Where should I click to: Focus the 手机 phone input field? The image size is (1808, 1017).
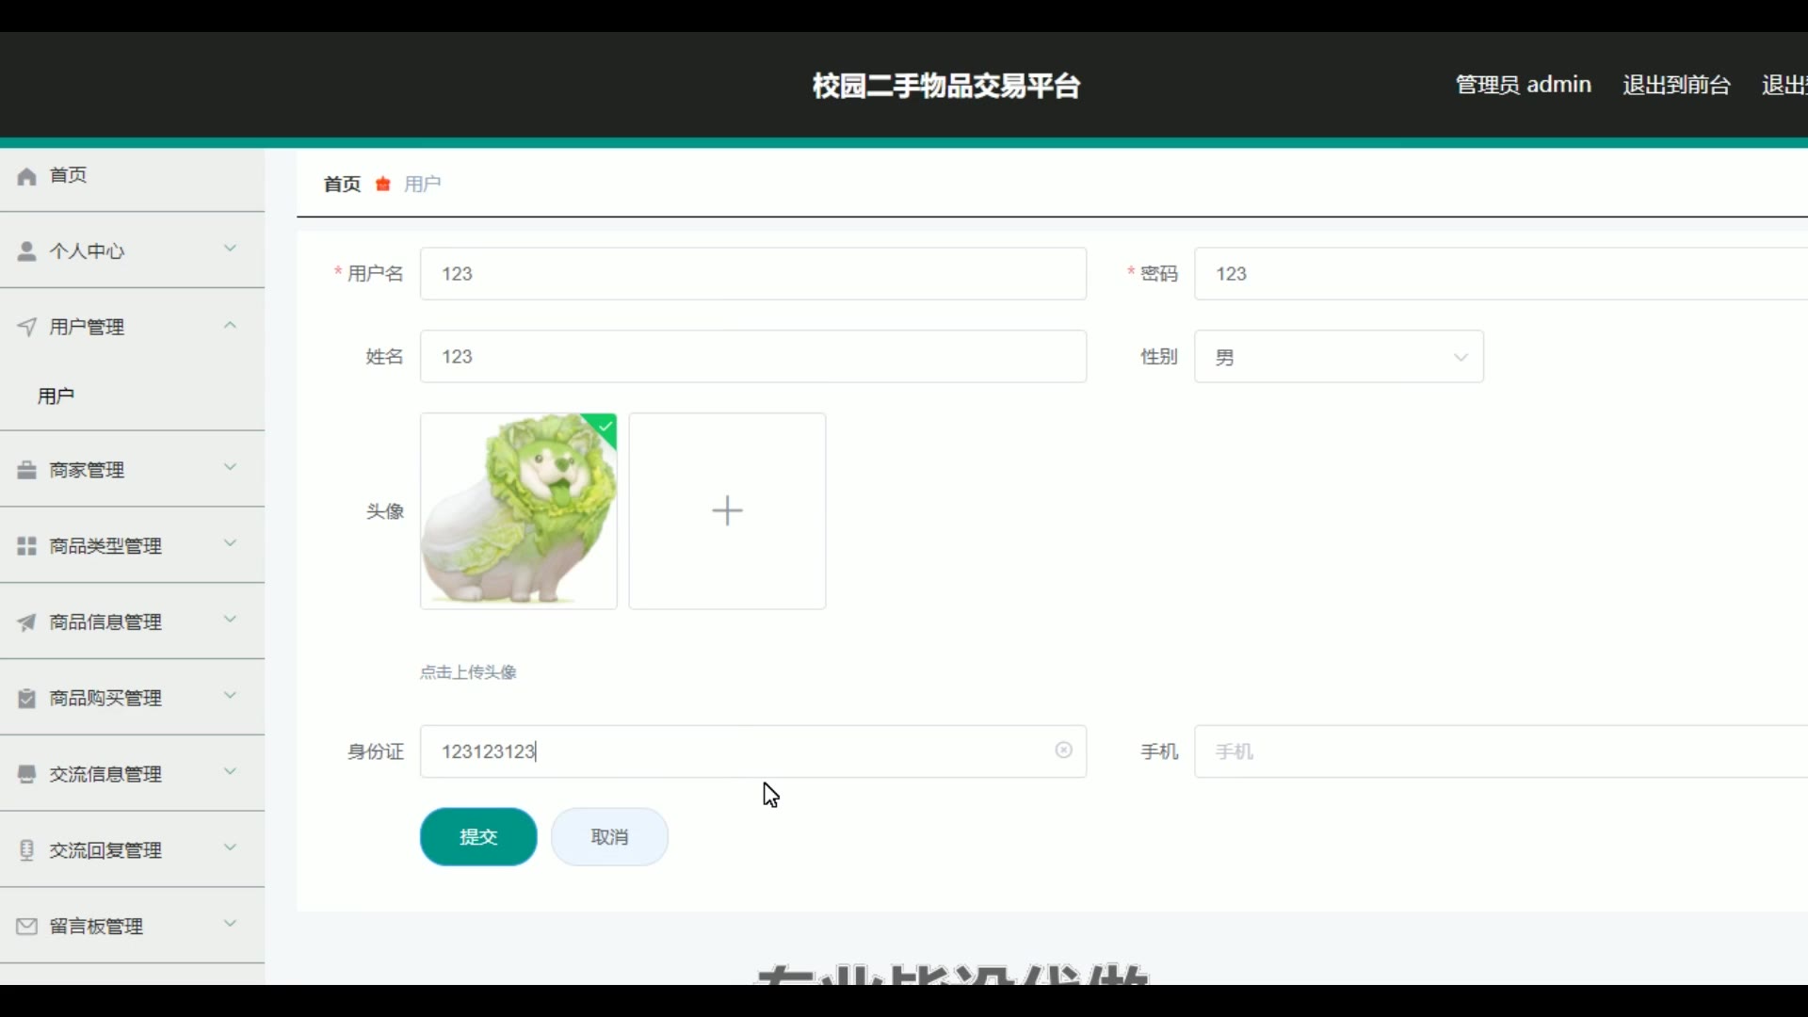coord(1497,751)
